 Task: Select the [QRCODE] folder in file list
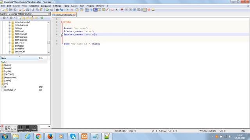coord(9,74)
